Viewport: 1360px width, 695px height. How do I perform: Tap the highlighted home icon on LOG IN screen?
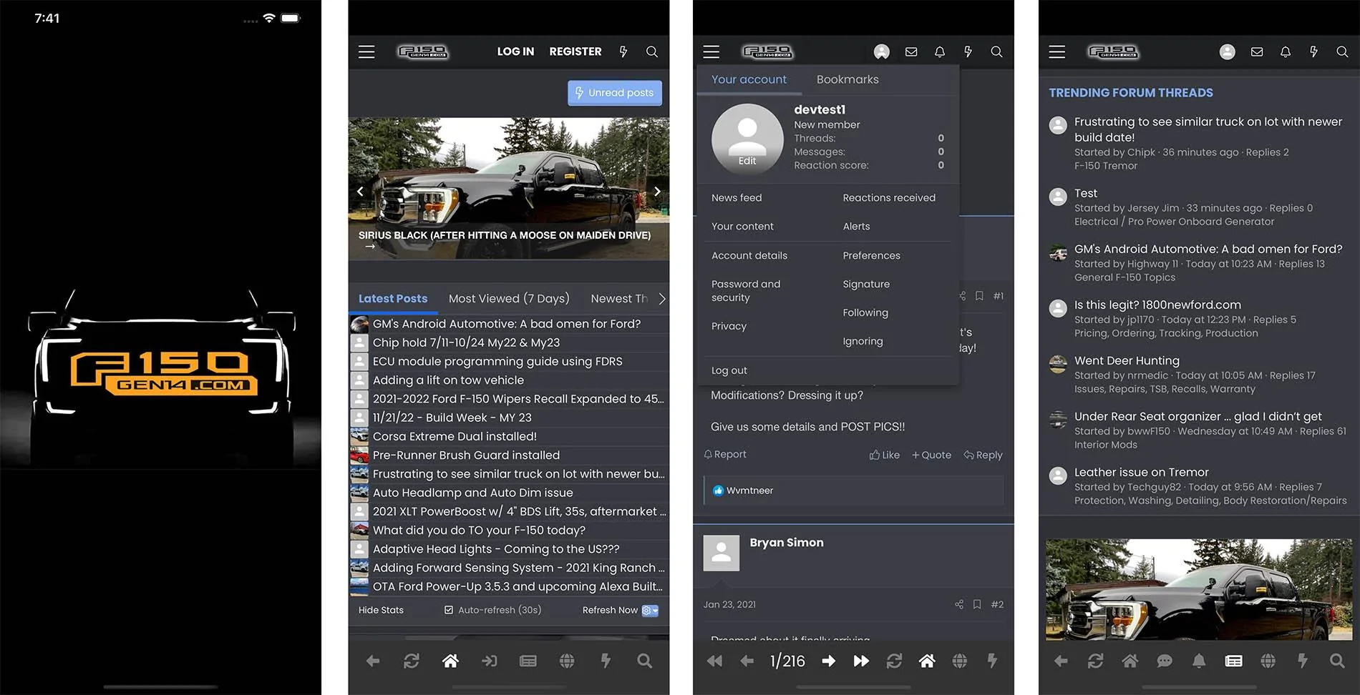[x=450, y=661]
